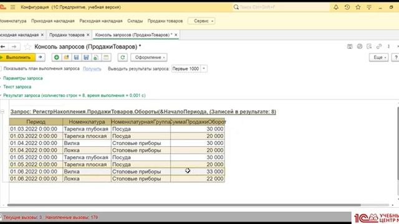Image resolution: width=399 pixels, height=224 pixels.
Task: Close the Продажи товаров tab
Action: 88,35
